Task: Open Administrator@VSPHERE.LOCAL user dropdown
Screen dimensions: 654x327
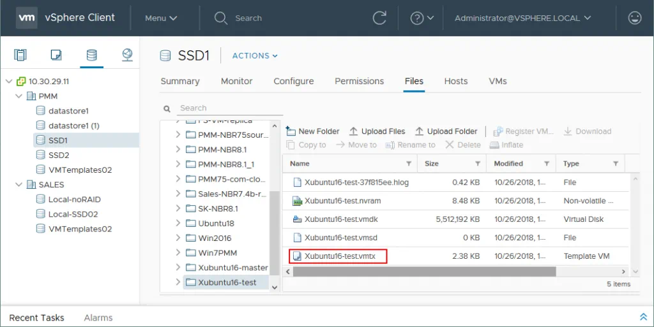Action: tap(522, 18)
